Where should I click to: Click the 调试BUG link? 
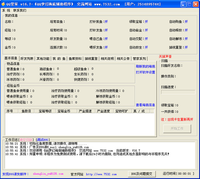click(43, 140)
